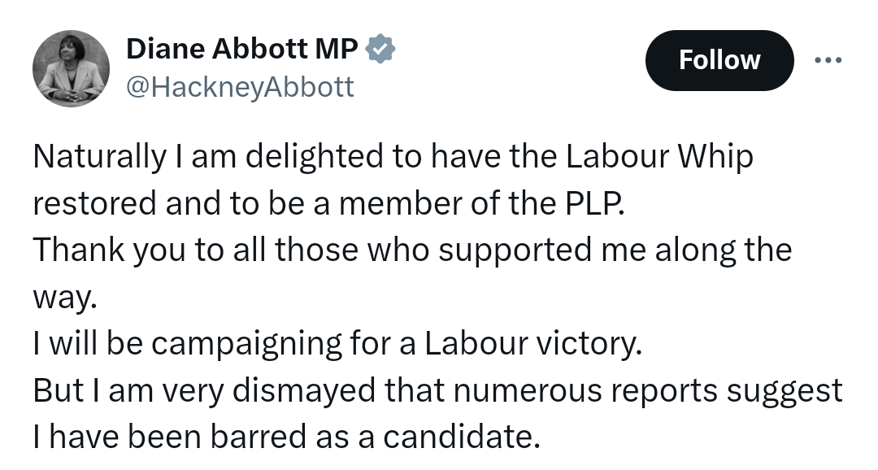Click the tweet line starting with Naturally
The width and height of the screenshot is (878, 470).
[x=393, y=157]
